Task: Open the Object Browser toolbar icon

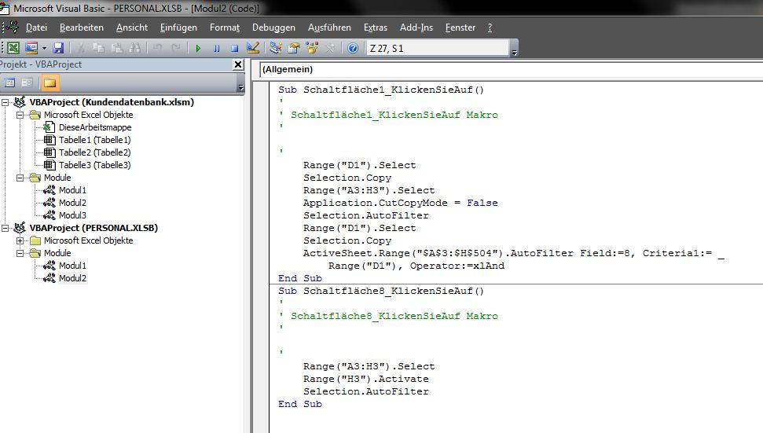Action: (312, 48)
